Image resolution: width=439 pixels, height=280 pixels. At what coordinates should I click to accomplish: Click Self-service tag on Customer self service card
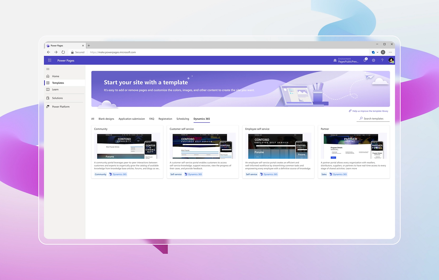[x=176, y=174]
